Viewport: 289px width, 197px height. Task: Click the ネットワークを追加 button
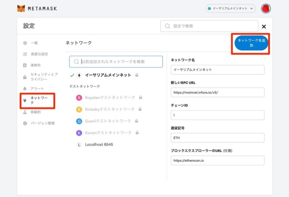(x=251, y=43)
